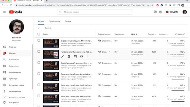
Task: Open title Видеокурс Java 7 день. ООП
Action: click(x=77, y=85)
